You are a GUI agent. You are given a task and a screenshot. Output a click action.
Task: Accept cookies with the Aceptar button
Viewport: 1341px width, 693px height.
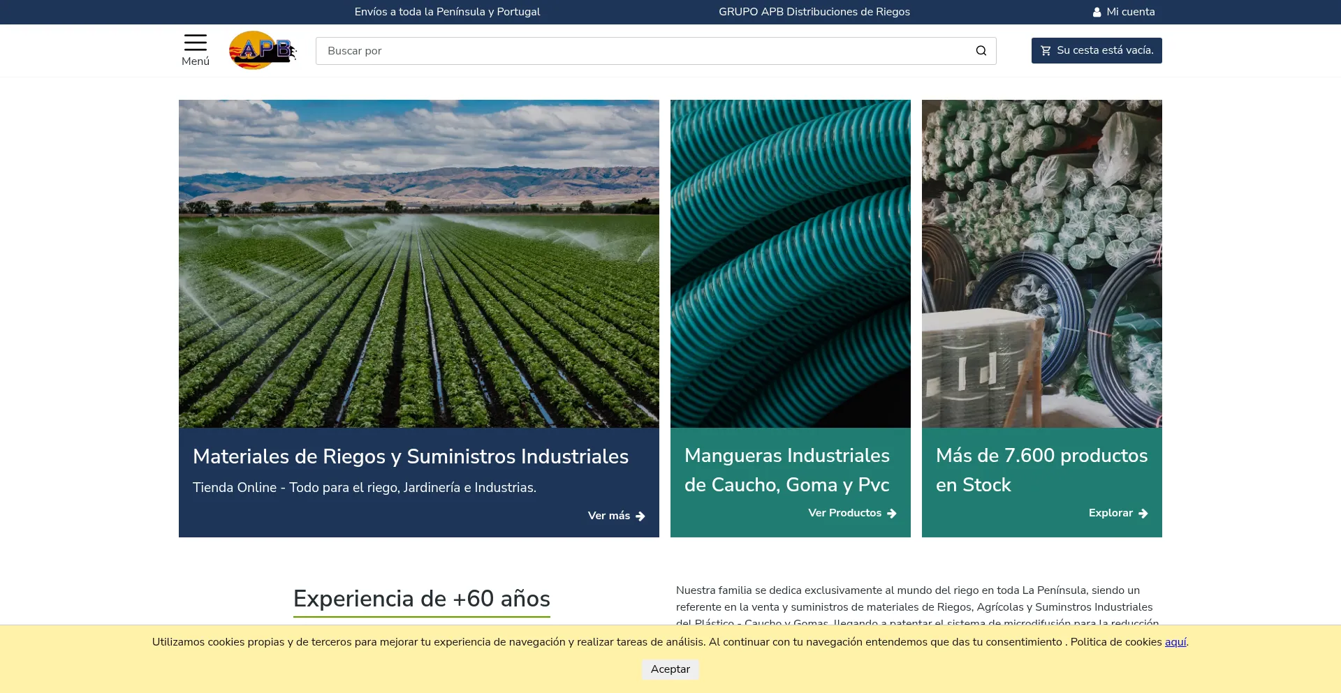[670, 669]
